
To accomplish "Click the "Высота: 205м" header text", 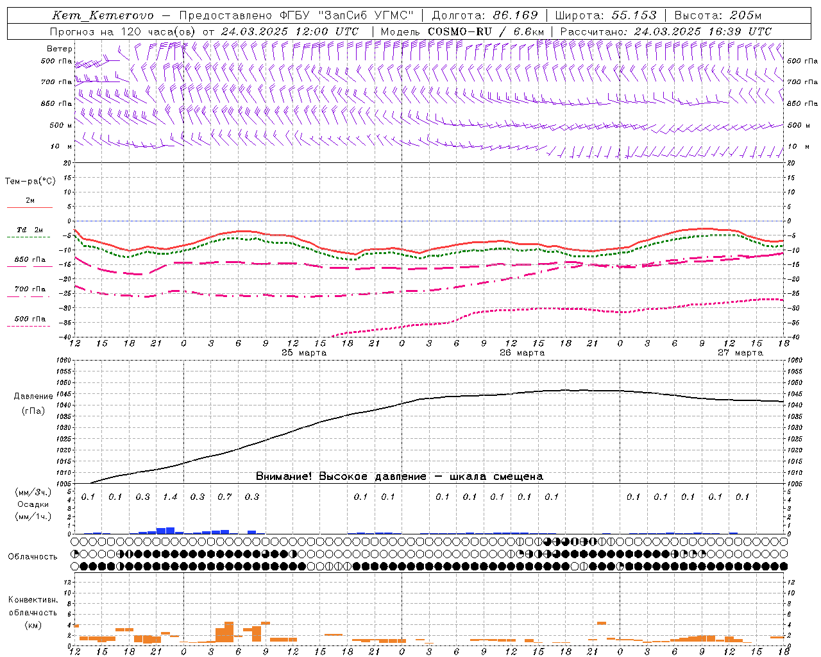I will (718, 15).
